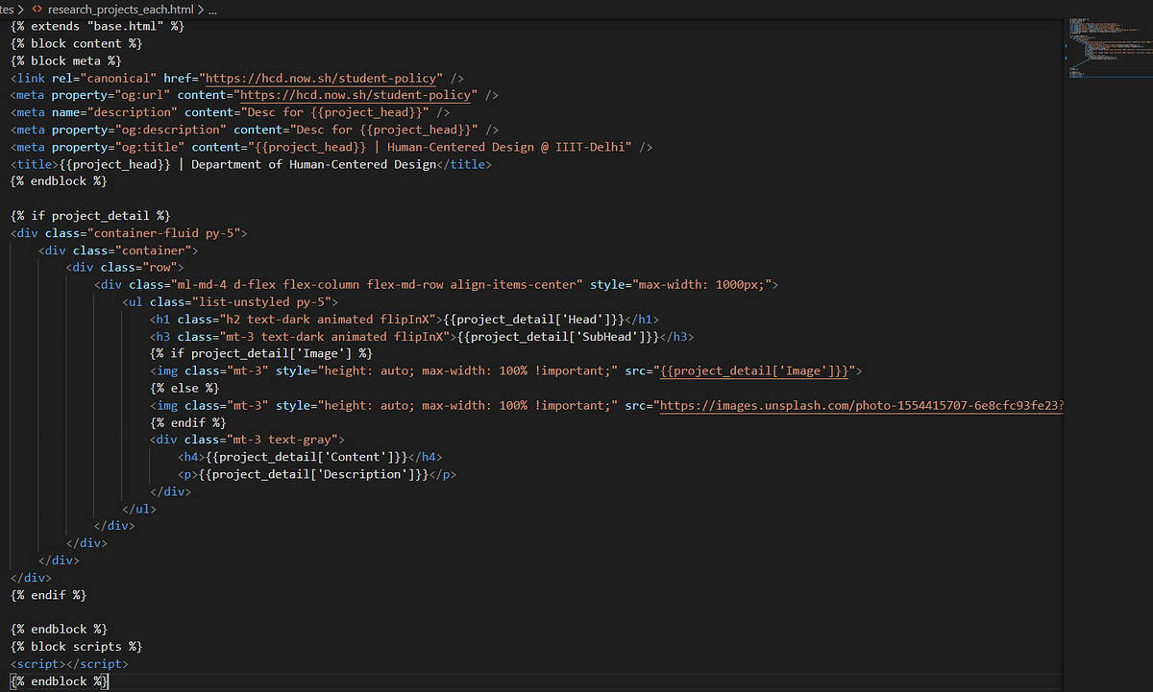The width and height of the screenshot is (1153, 692).
Task: Click the '<script></script>' line
Action: pyautogui.click(x=69, y=664)
